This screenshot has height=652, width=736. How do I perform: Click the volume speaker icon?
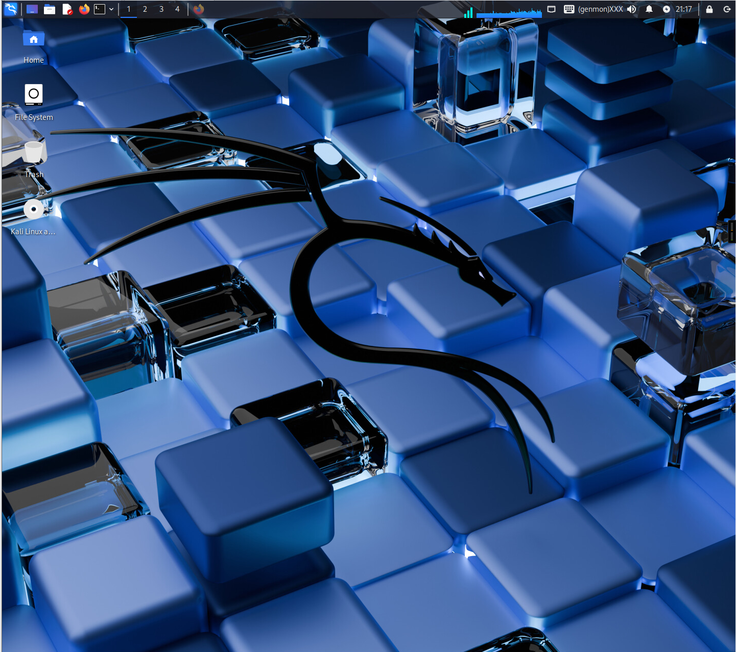tap(632, 9)
